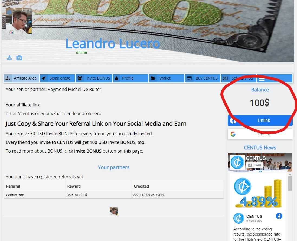297x241 pixels.
Task: Click the Profile person icon
Action: click(x=117, y=78)
